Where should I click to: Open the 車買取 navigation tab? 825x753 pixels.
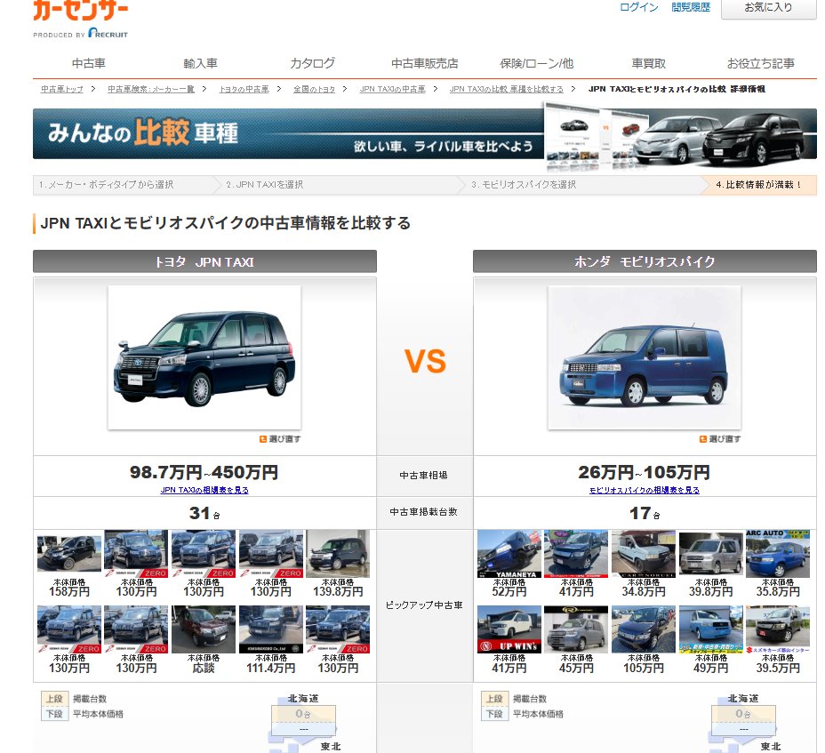(x=649, y=64)
